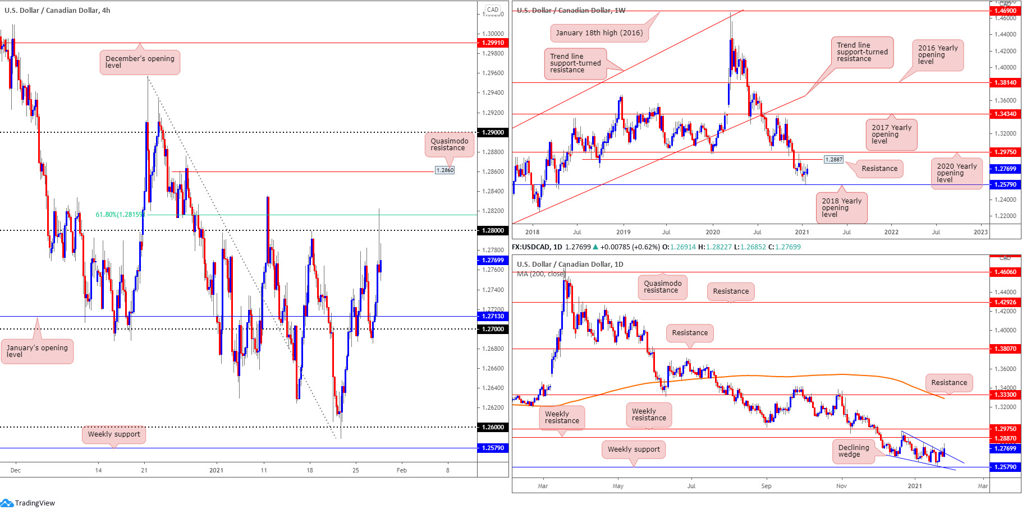This screenshot has height=510, width=1022.
Task: Click the 1.25790 tag on weekly chart
Action: [1005, 184]
